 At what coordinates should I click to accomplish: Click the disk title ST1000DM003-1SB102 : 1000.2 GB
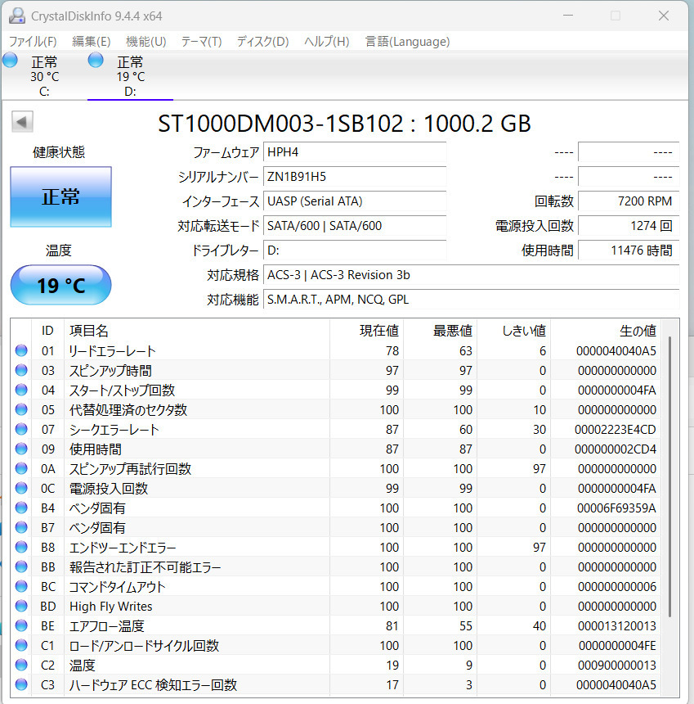coord(344,124)
